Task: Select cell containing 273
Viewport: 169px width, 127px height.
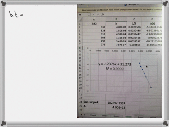Action: click(94, 45)
